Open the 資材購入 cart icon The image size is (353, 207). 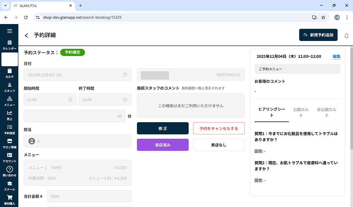coord(9,198)
